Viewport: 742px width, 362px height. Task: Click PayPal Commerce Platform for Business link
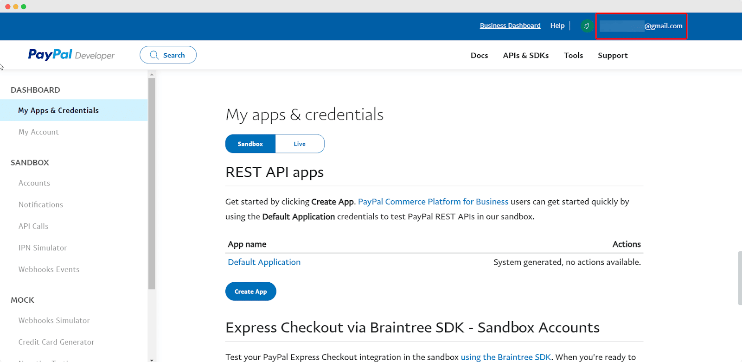tap(433, 202)
